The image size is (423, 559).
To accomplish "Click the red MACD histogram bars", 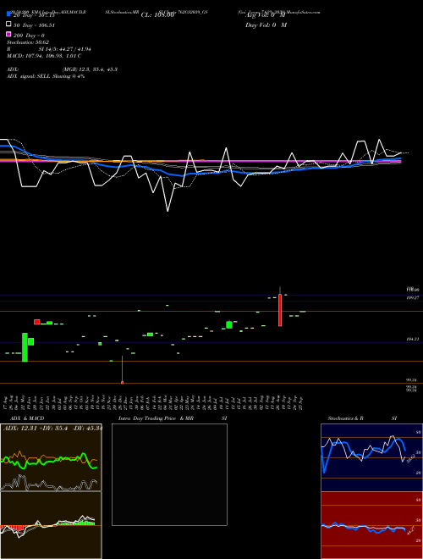I will pyautogui.click(x=12, y=528).
